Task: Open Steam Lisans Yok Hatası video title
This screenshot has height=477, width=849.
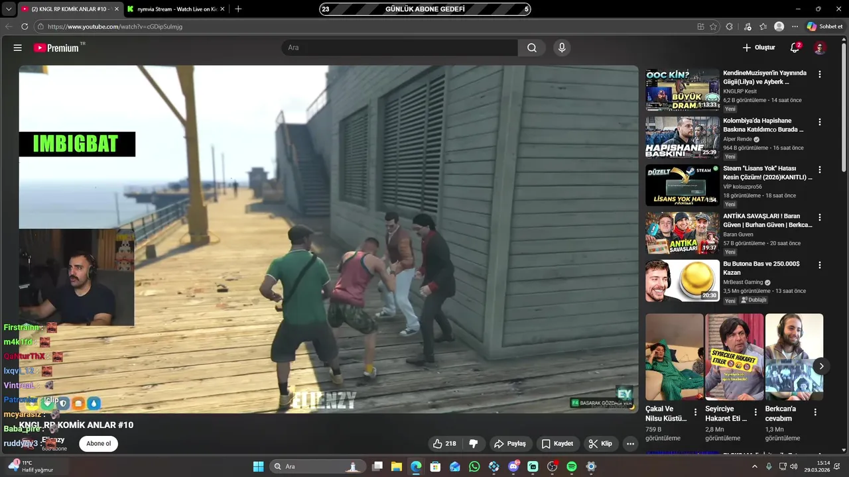Action: 767,173
